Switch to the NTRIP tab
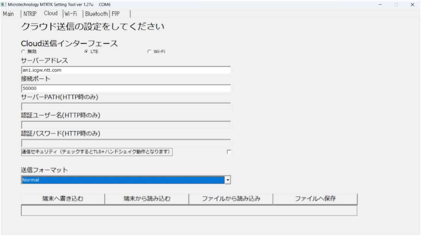 coord(30,14)
